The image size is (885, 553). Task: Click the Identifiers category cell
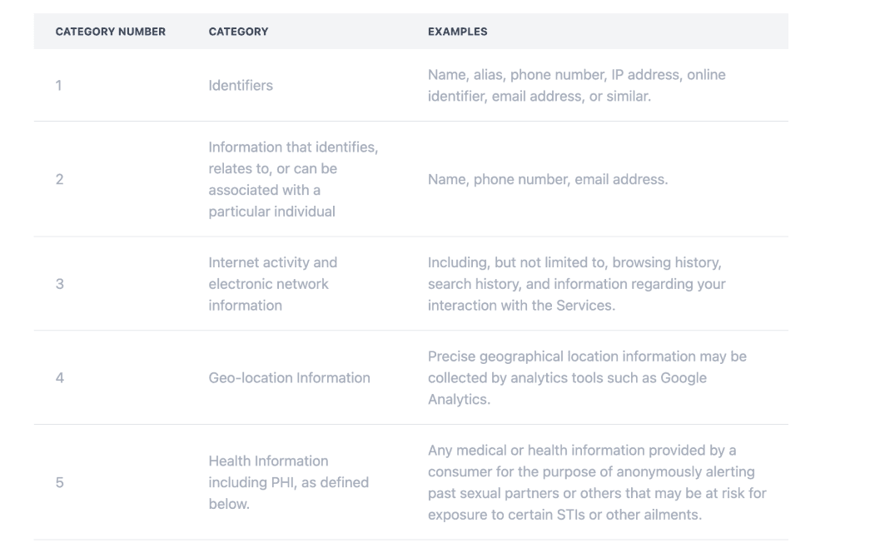coord(241,85)
